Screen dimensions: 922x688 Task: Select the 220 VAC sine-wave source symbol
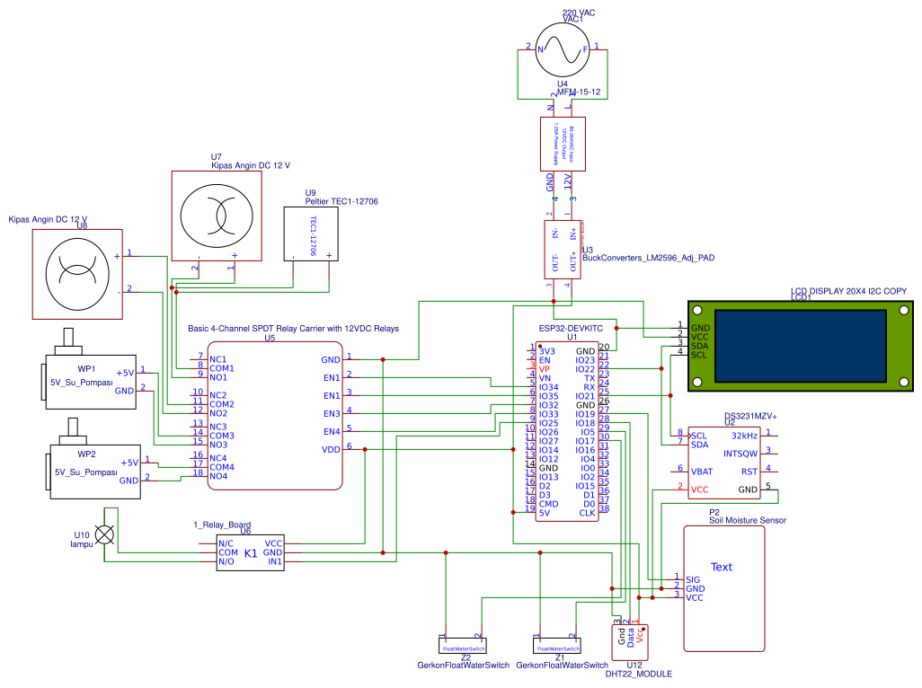[563, 50]
